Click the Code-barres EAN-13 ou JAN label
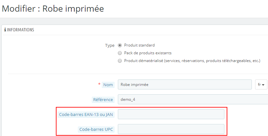 (86, 114)
